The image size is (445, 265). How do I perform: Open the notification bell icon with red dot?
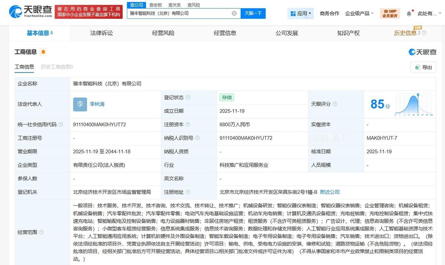[x=409, y=13]
